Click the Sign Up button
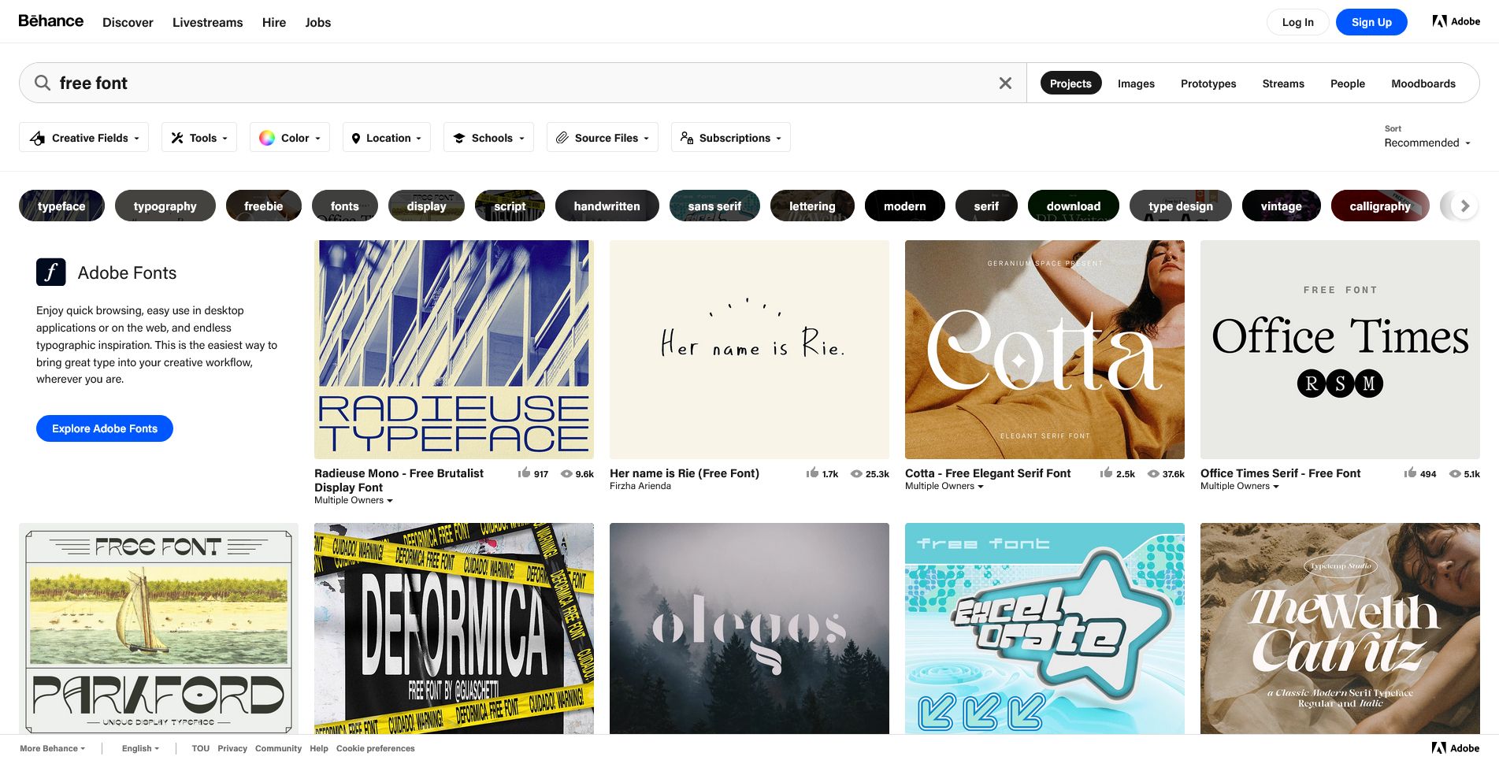1499x760 pixels. pyautogui.click(x=1371, y=22)
